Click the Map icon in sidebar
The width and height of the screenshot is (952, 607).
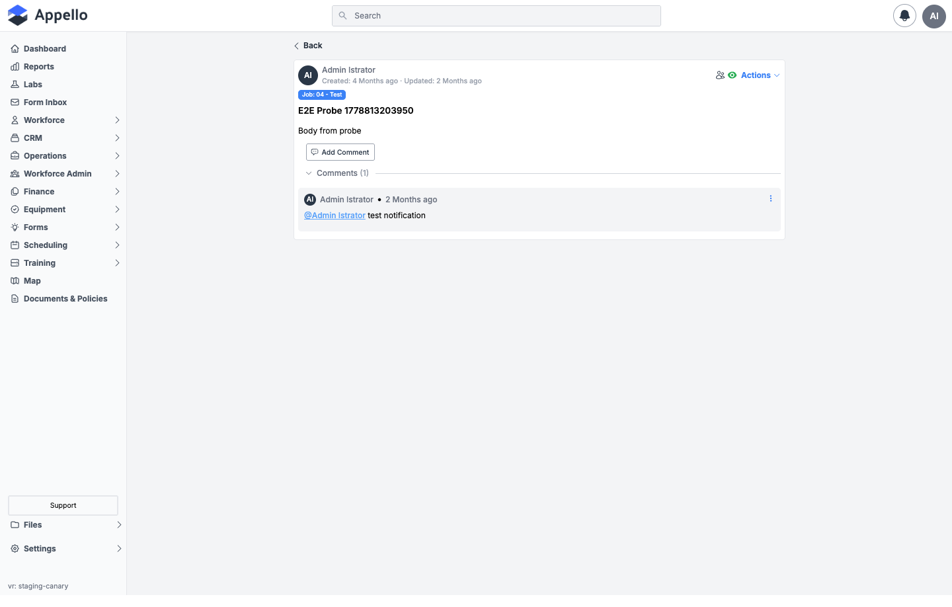point(15,281)
